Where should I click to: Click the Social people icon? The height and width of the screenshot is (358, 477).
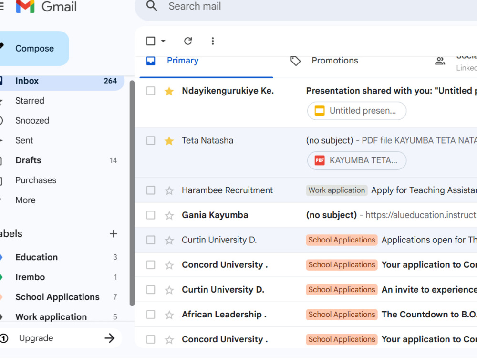[440, 61]
